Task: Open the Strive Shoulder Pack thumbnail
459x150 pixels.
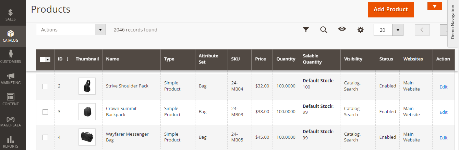Action: (87, 86)
